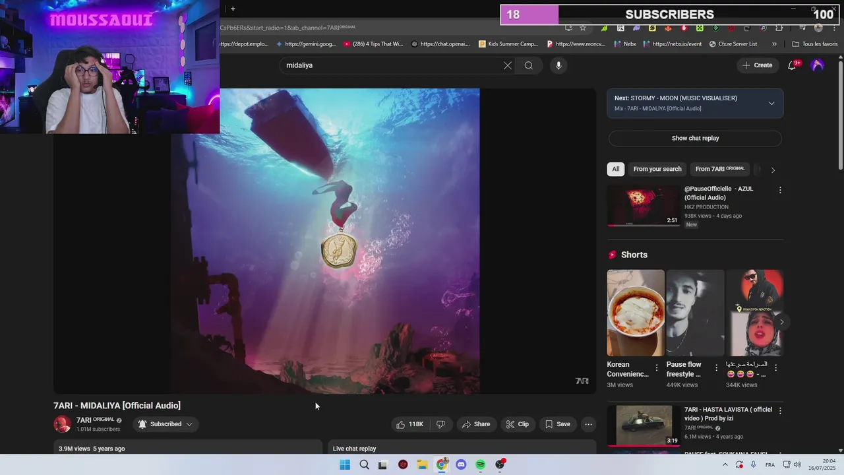Bookmark this page with the star icon

point(583,28)
